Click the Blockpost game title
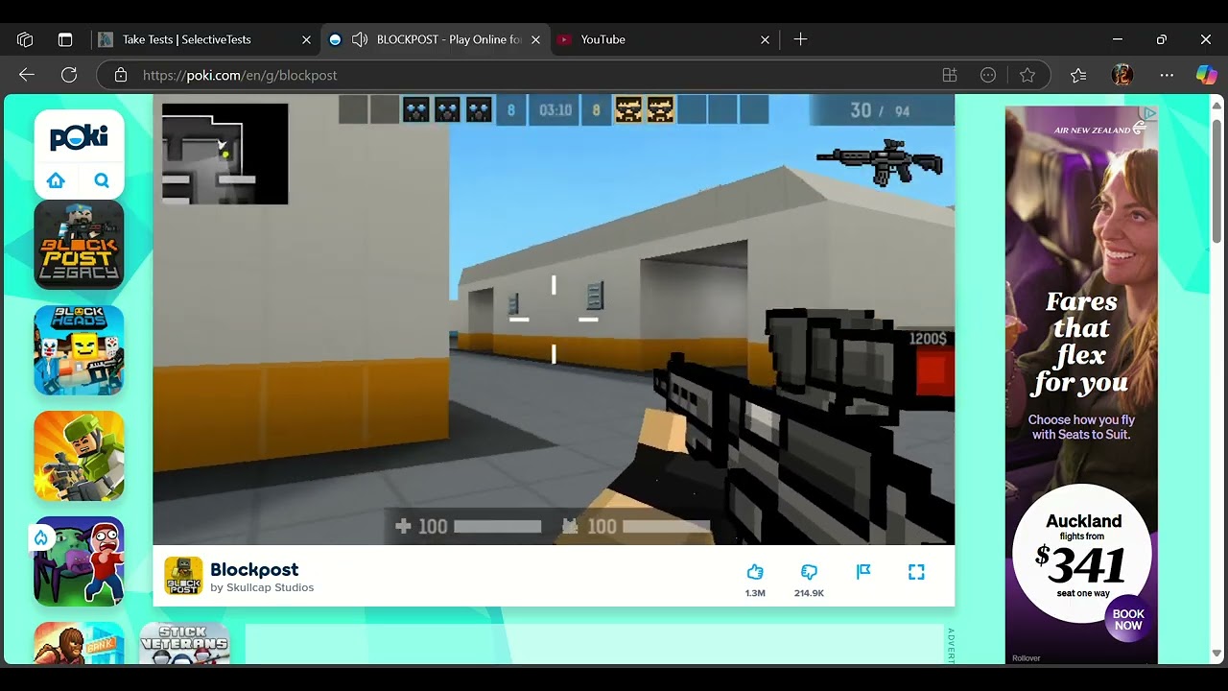1228x691 pixels. tap(254, 570)
